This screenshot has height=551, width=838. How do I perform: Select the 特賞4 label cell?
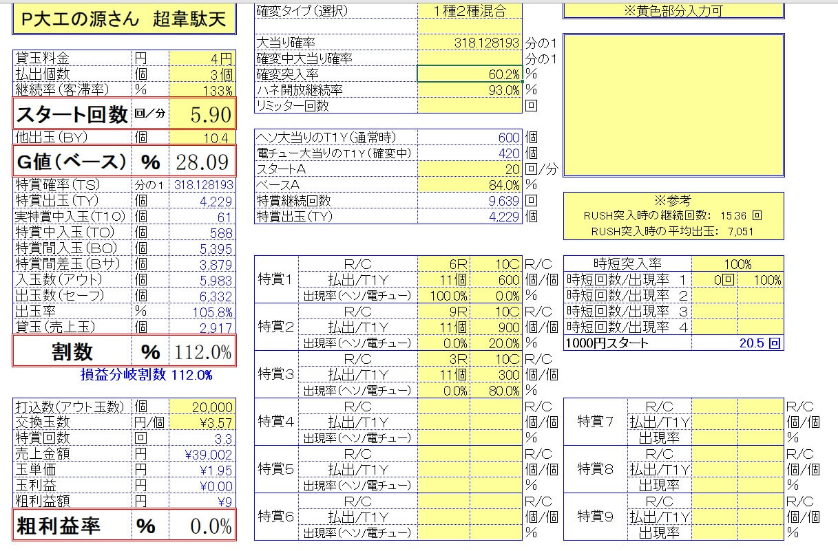[276, 422]
